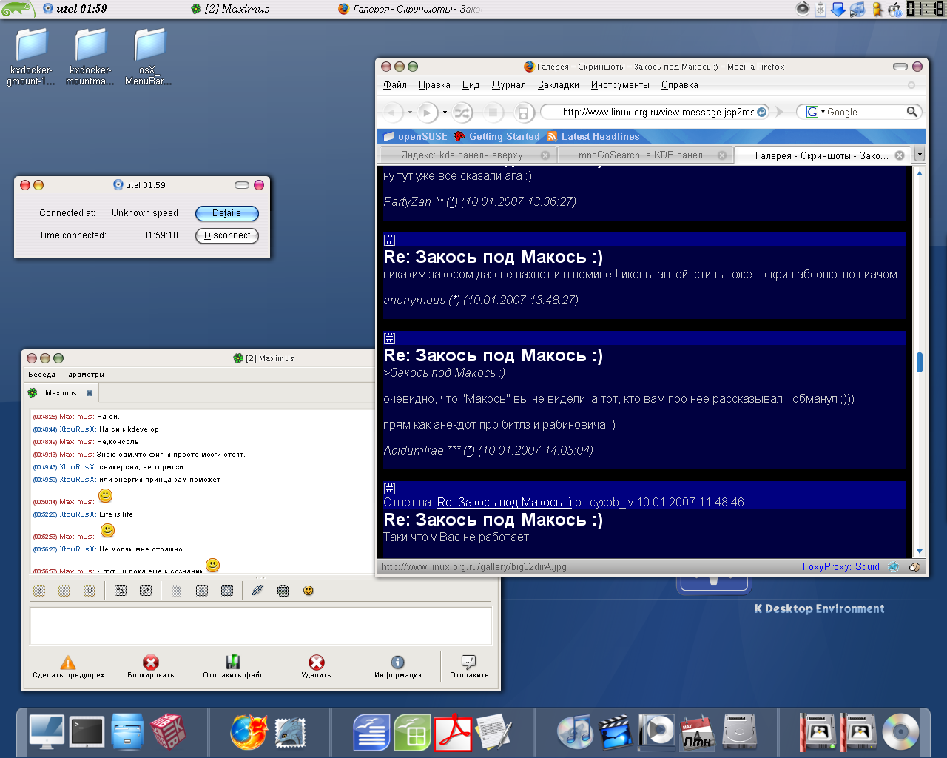947x758 pixels.
Task: Open the smiley emoticon picker in chat
Action: click(309, 591)
